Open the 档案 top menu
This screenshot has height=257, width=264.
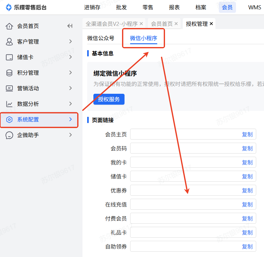point(201,7)
